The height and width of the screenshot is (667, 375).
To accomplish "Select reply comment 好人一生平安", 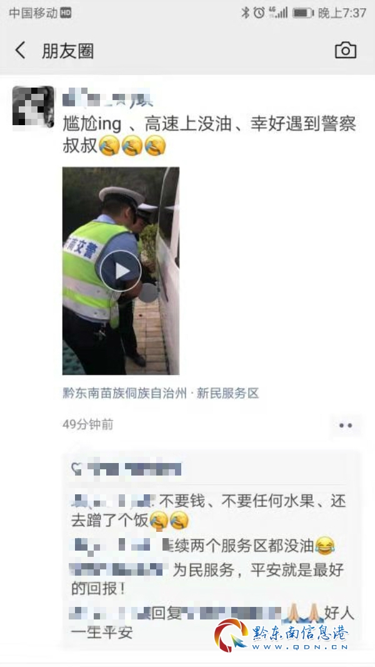I will (x=211, y=623).
